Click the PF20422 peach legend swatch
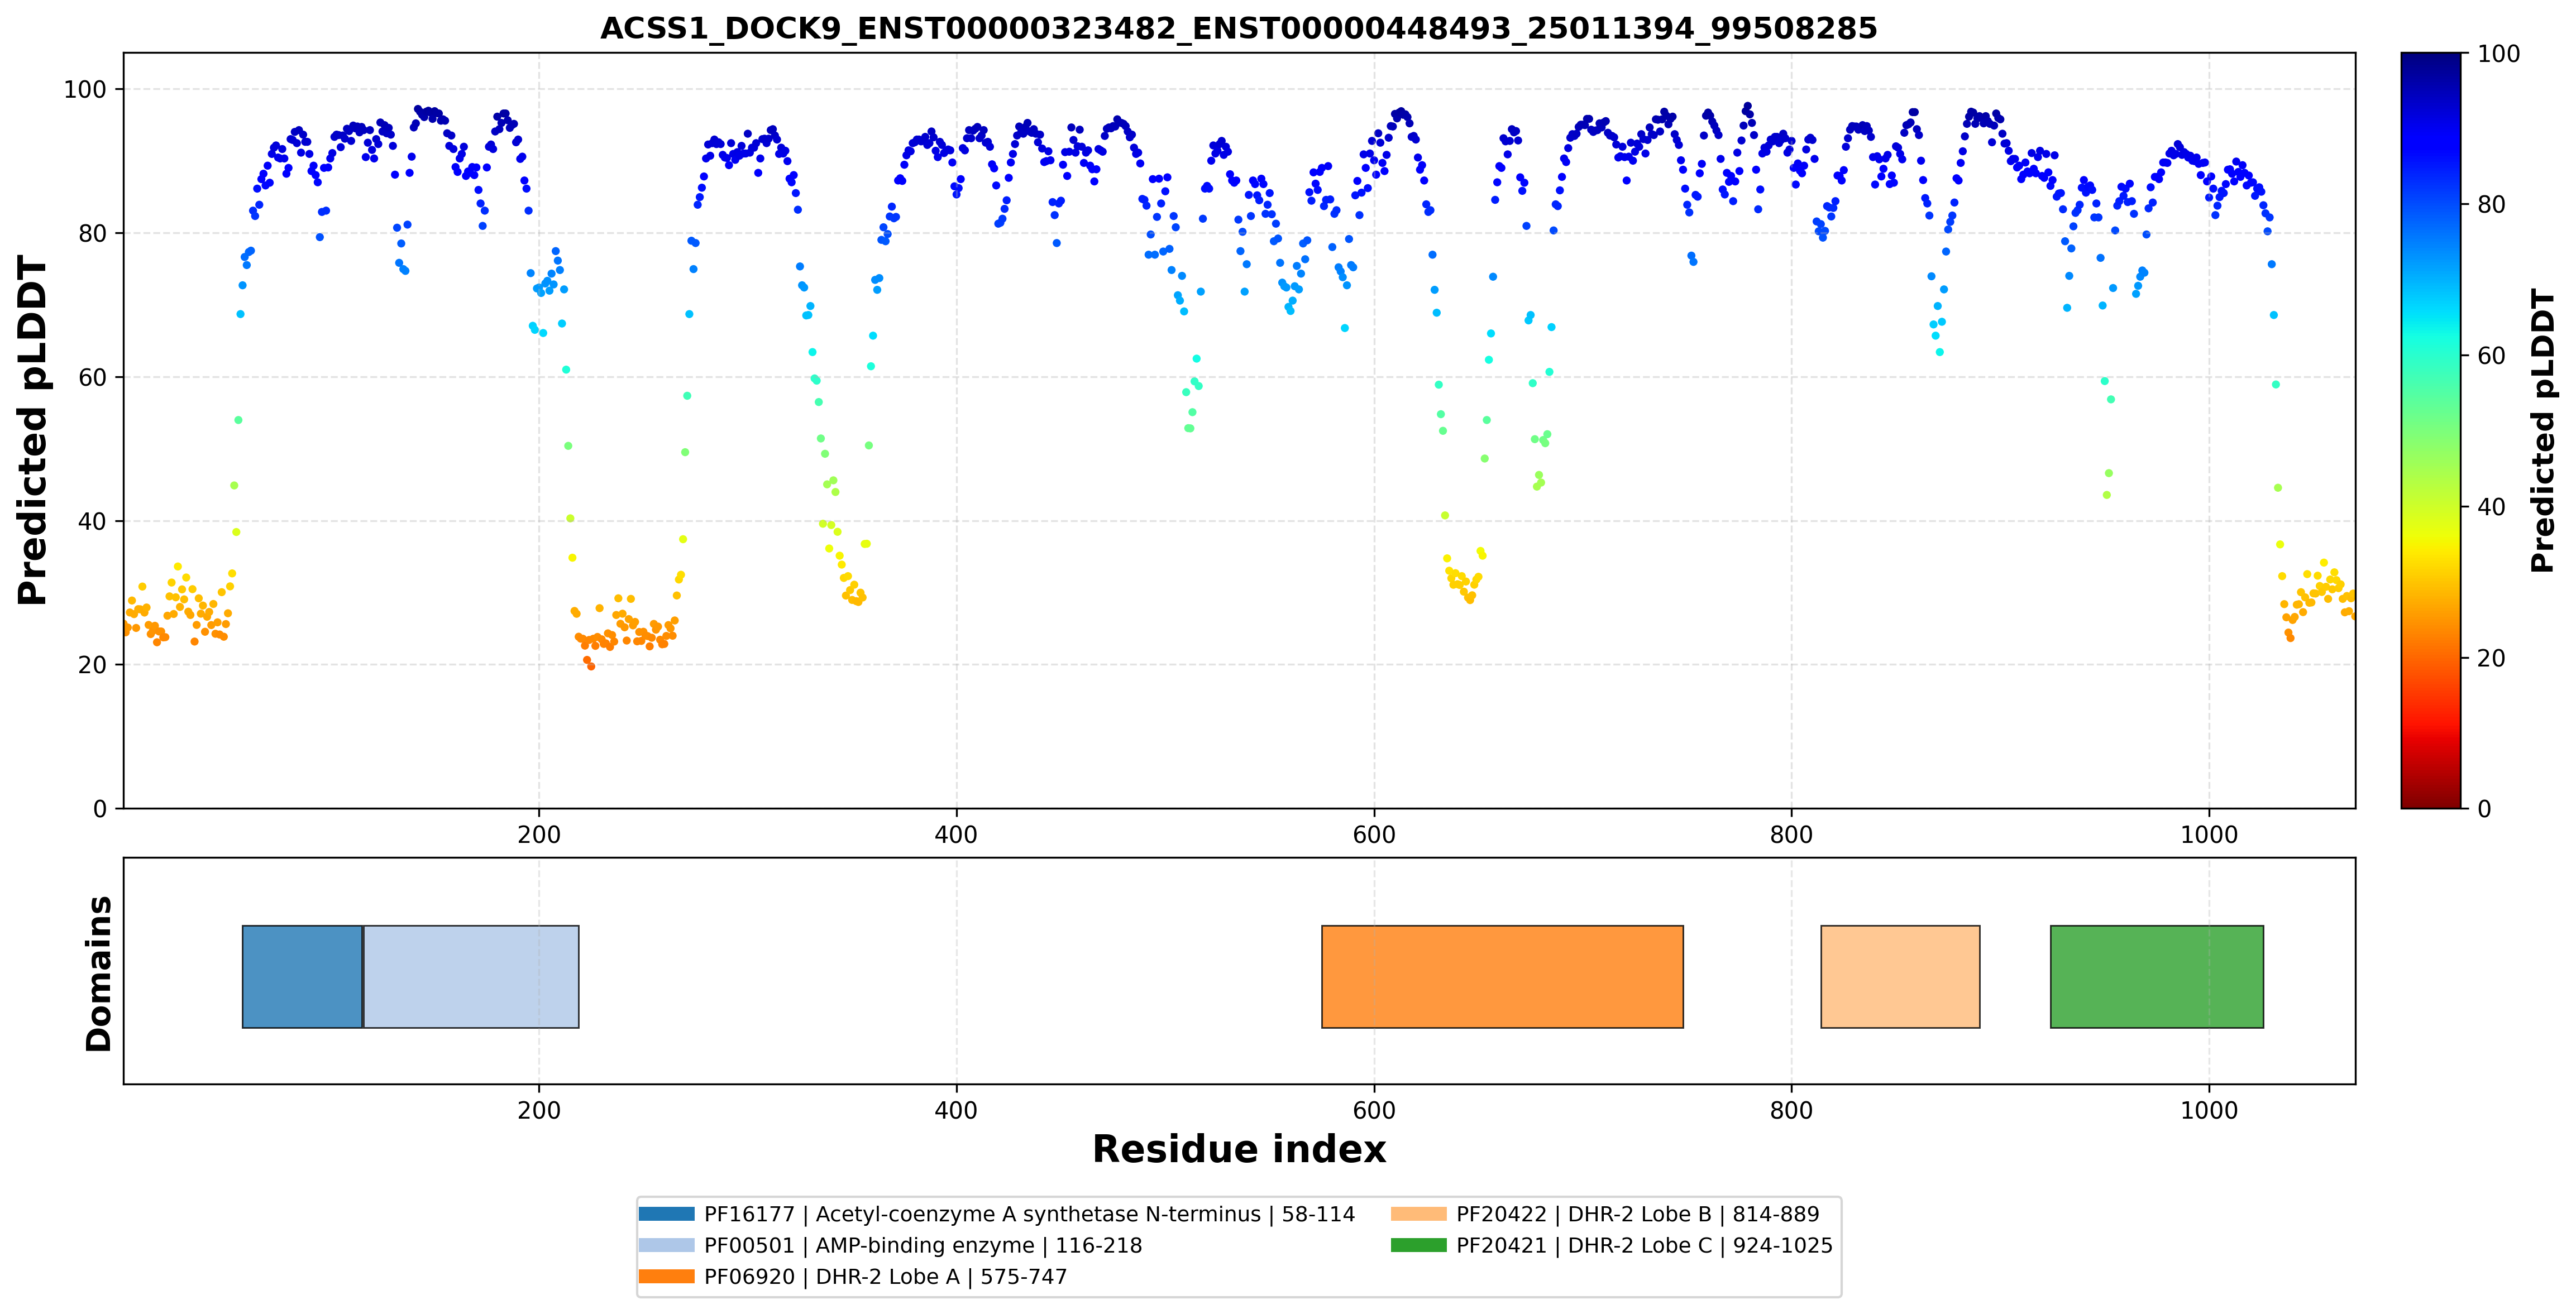This screenshot has height=1314, width=2576. point(1418,1214)
